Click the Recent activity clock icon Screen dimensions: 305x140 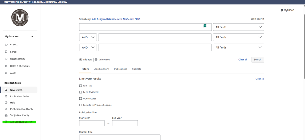click(x=6, y=59)
